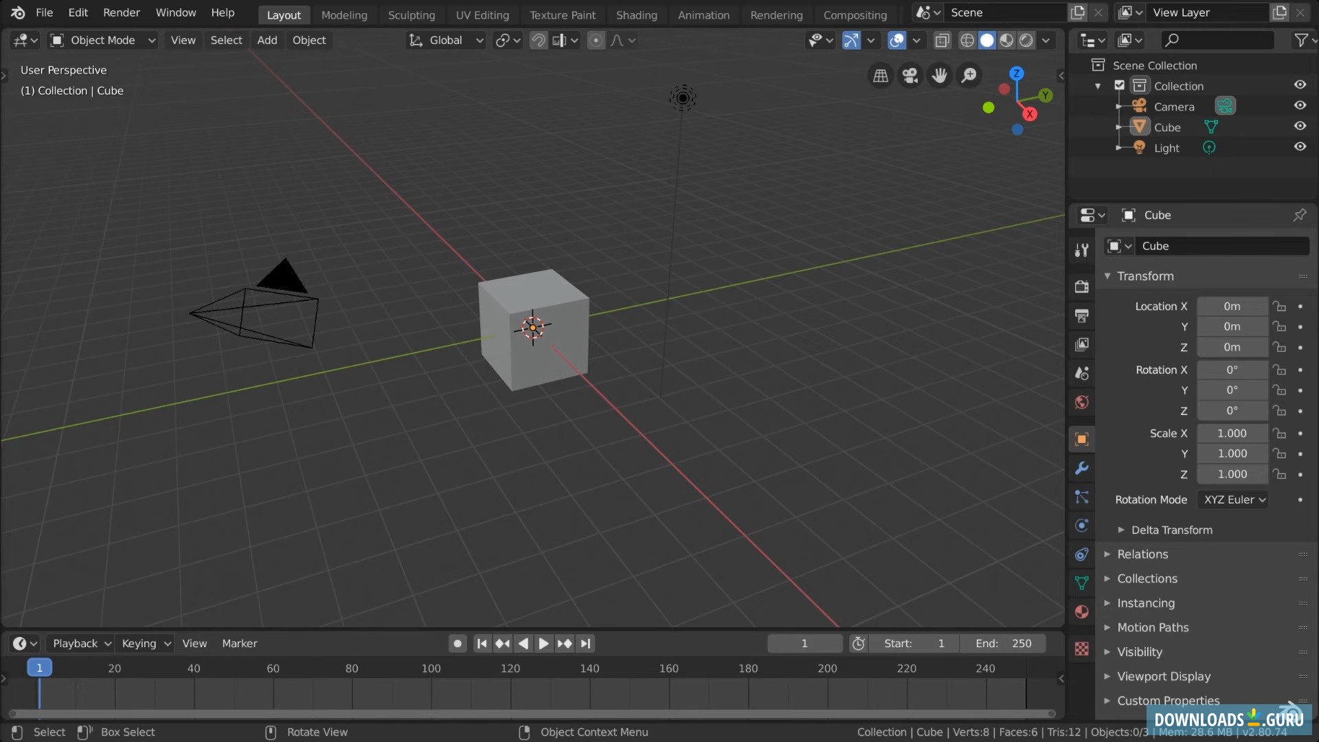1319x742 pixels.
Task: Open the Material properties tab icon
Action: tap(1081, 612)
